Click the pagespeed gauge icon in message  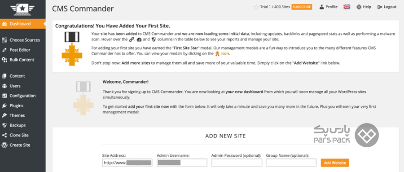139,40
